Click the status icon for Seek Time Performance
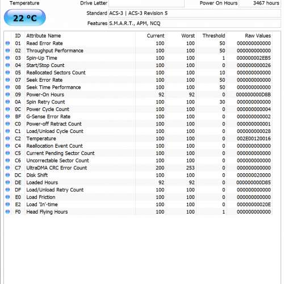 tap(7, 87)
